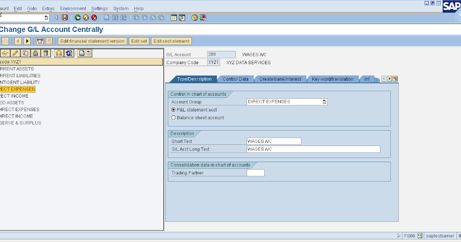Click the lock icon above the hierarchy panel

coord(35,53)
